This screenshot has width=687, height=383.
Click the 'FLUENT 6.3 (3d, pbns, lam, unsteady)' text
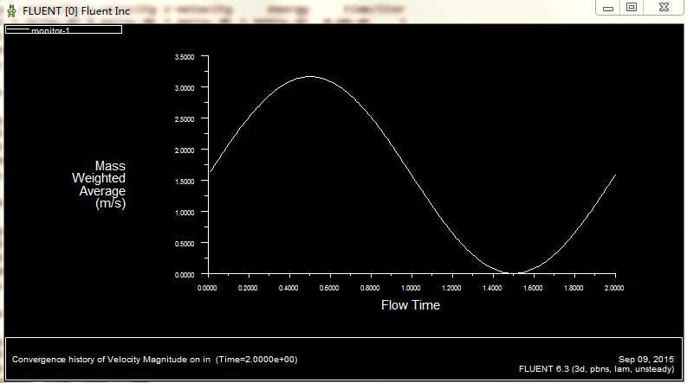(596, 369)
